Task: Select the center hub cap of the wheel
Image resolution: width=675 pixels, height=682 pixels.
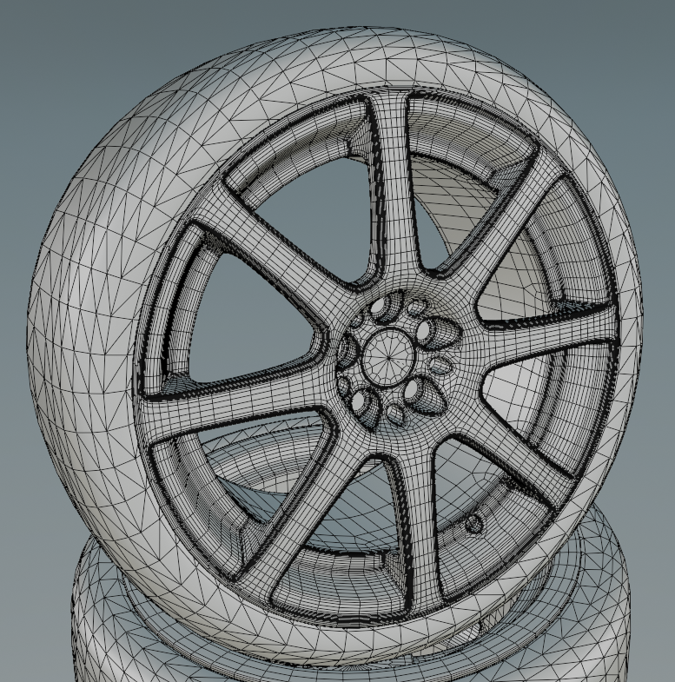Action: point(388,357)
